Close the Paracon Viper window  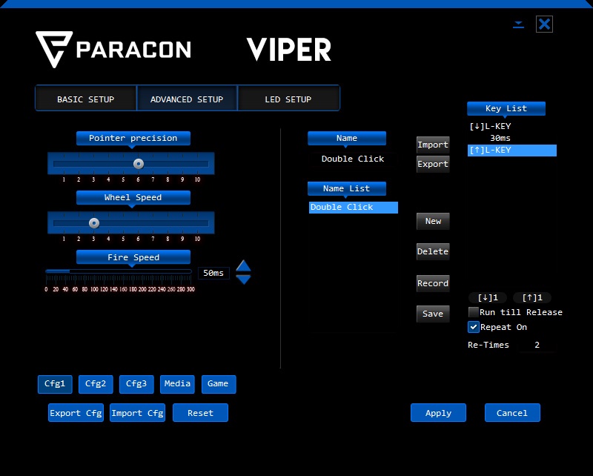click(544, 24)
